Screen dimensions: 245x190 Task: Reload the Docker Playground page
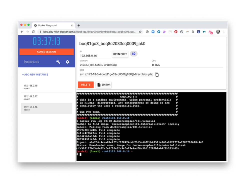[33, 32]
